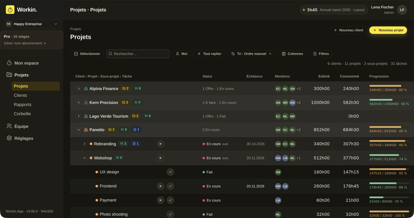Expand the Kern Precision client row
Image resolution: width=414 pixels, height=218 pixels.
coord(79,103)
